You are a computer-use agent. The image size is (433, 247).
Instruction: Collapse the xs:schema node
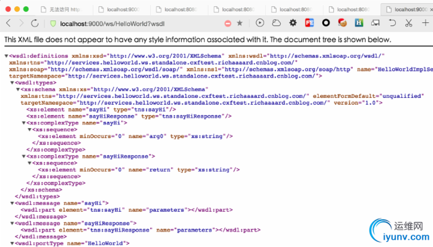18,90
